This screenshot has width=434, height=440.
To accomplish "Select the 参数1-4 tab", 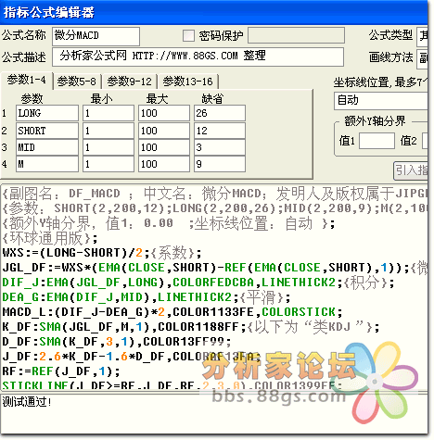I will [27, 81].
